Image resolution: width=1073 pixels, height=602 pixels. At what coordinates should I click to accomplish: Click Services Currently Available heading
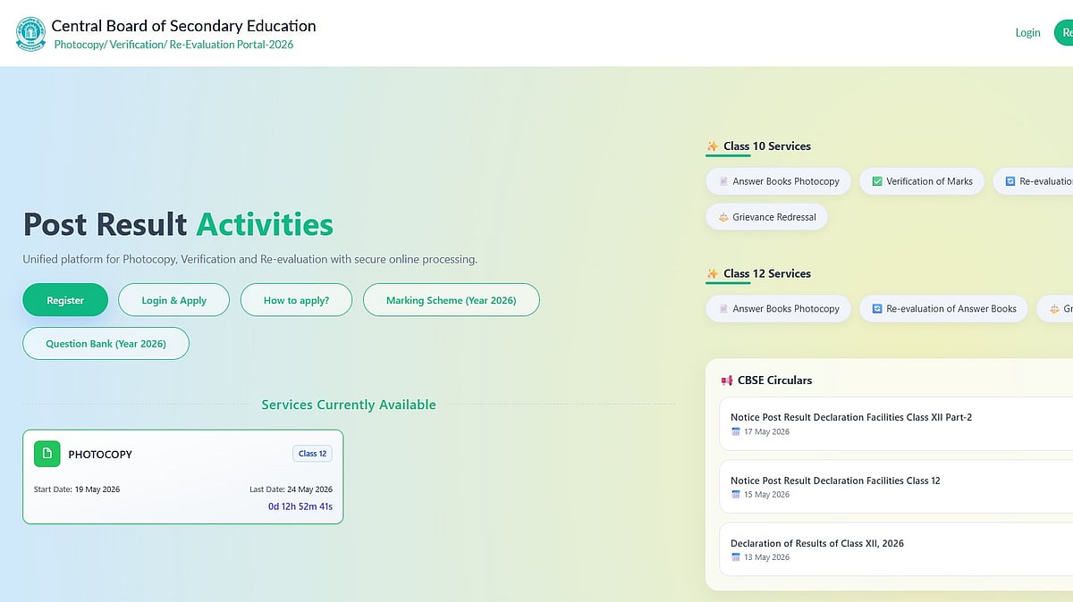point(349,405)
